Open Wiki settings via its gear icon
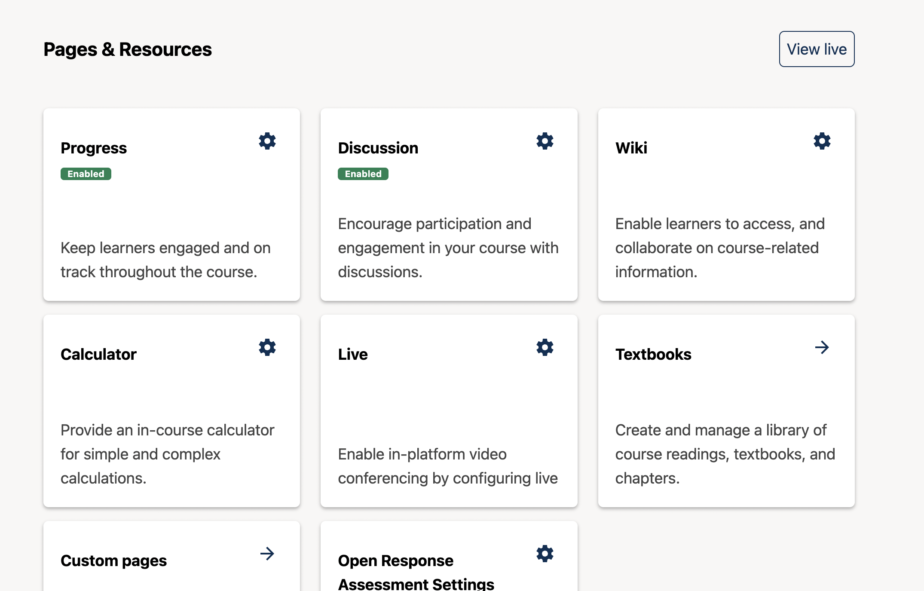924x591 pixels. tap(821, 141)
